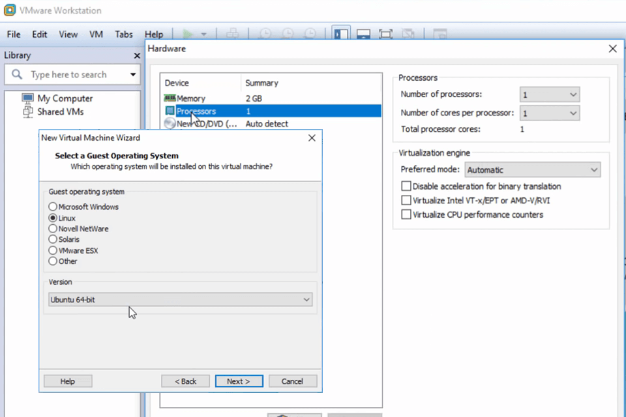The height and width of the screenshot is (417, 626).
Task: Select Shared VMs in Library tree
Action: [60, 111]
